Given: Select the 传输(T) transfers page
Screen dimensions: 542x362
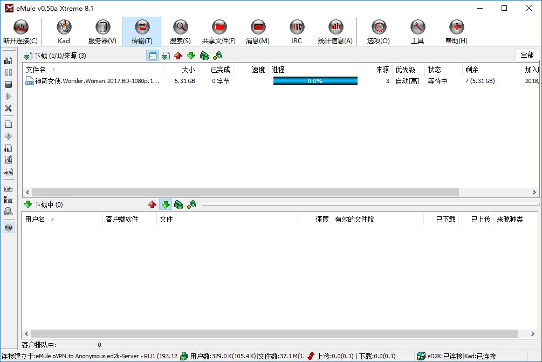Looking at the screenshot, I should click(142, 32).
